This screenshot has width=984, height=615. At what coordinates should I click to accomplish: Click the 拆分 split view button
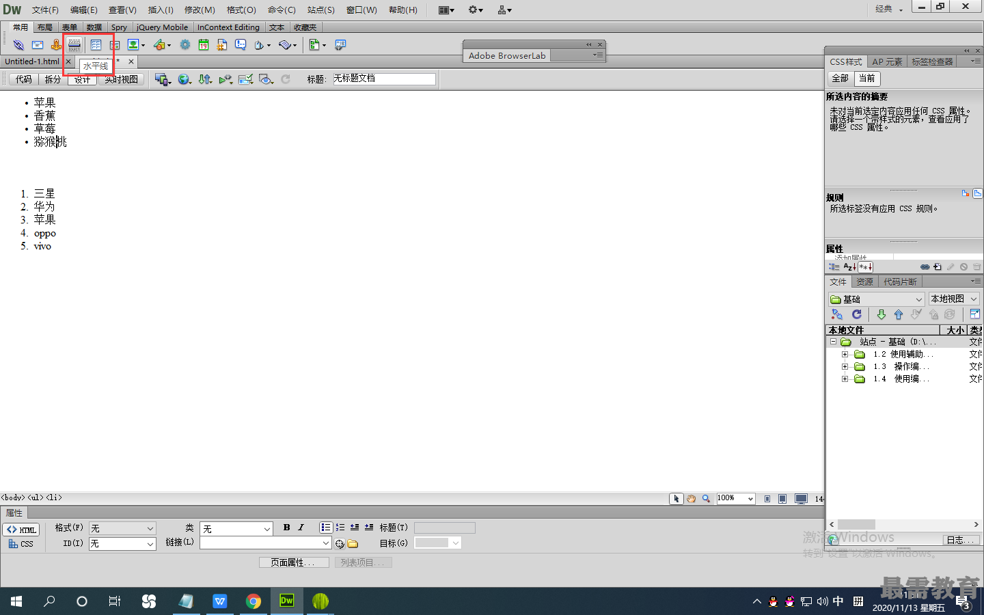(53, 79)
